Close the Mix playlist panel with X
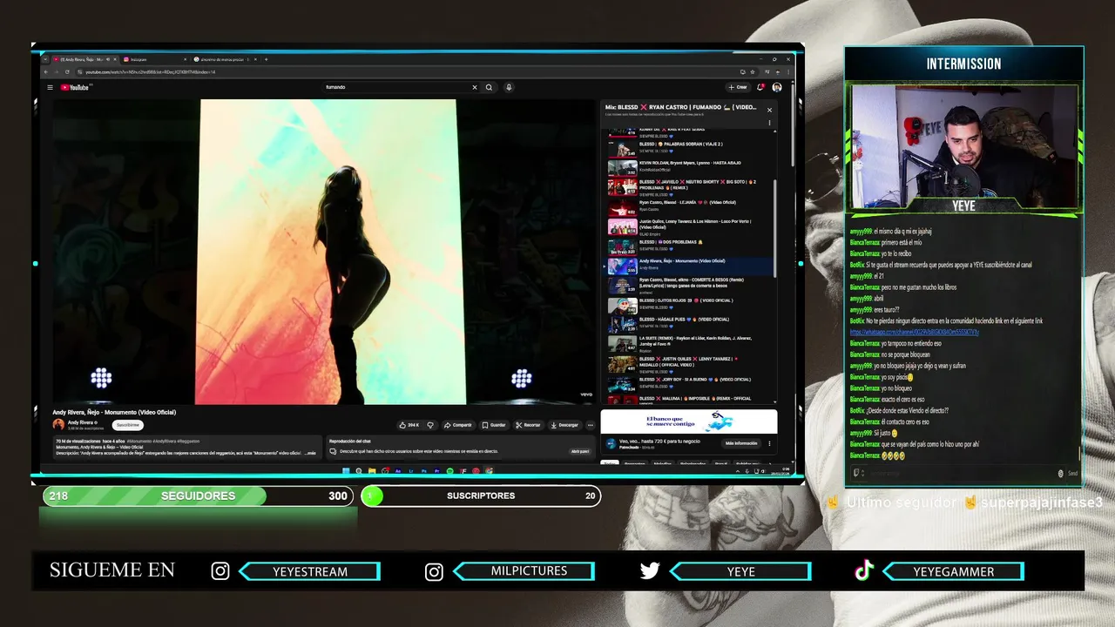This screenshot has width=1115, height=627. (x=769, y=110)
